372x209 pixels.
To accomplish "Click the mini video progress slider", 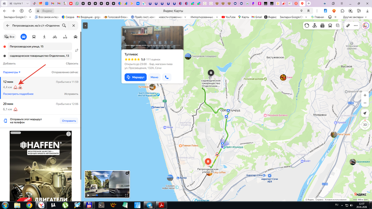I will pos(108,195).
